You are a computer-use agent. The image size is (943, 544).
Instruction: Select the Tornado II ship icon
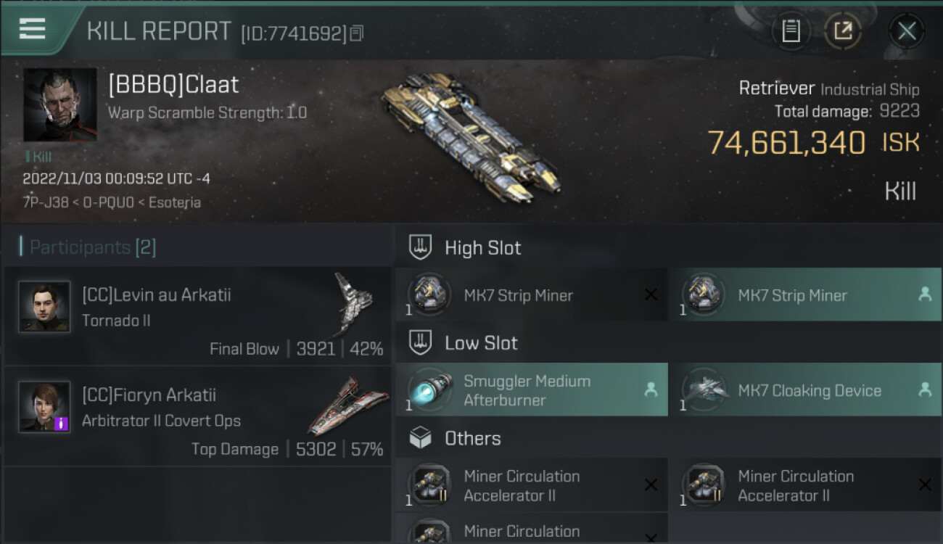click(x=353, y=302)
